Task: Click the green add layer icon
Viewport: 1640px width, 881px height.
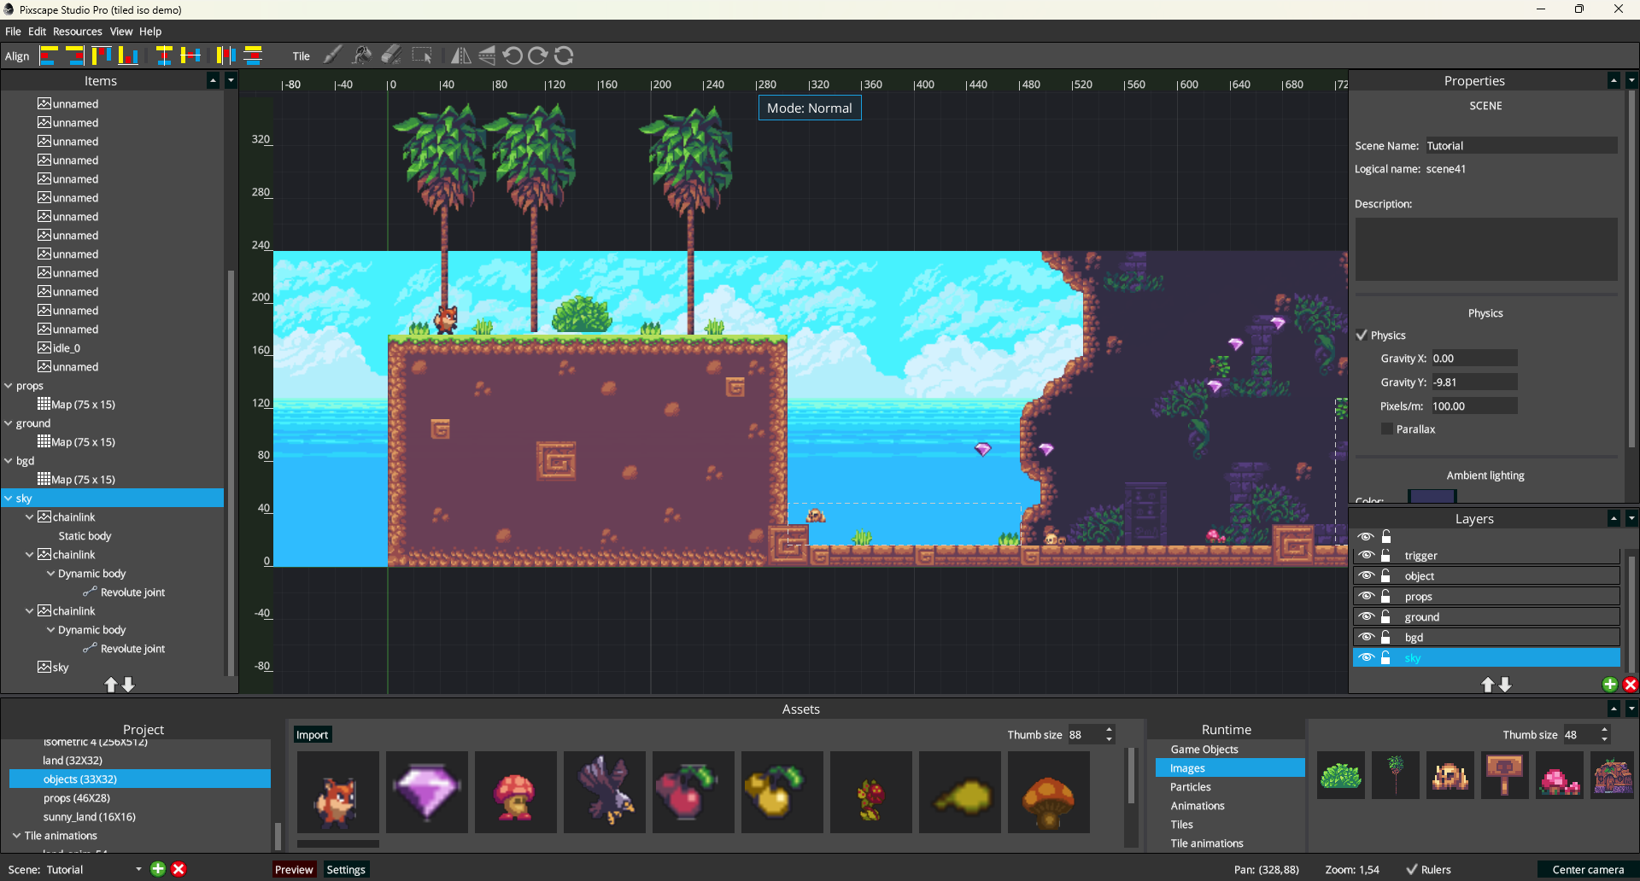Action: [x=1610, y=684]
